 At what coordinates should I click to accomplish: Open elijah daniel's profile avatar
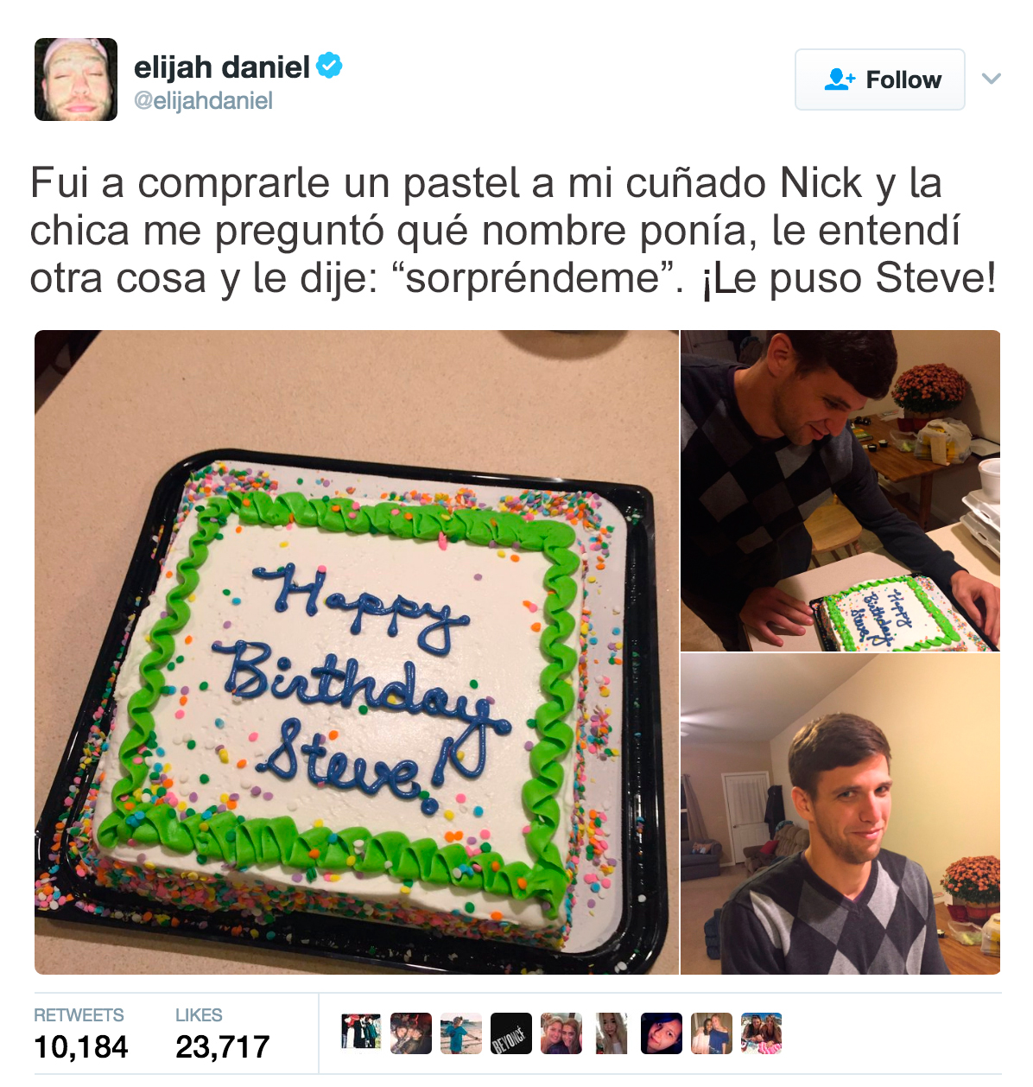(x=76, y=79)
